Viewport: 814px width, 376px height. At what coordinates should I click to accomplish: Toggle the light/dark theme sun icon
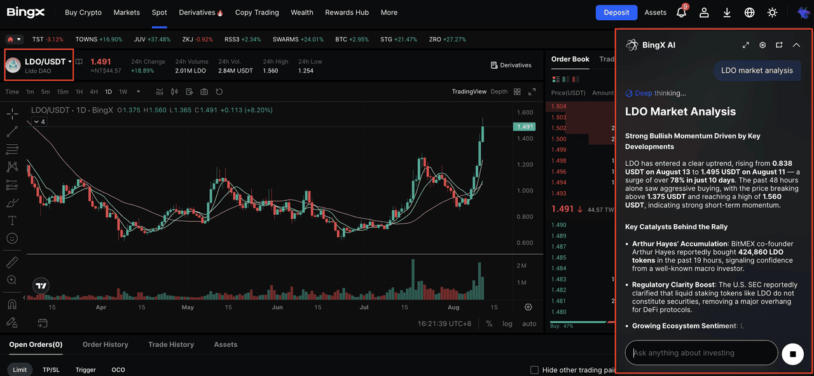773,12
